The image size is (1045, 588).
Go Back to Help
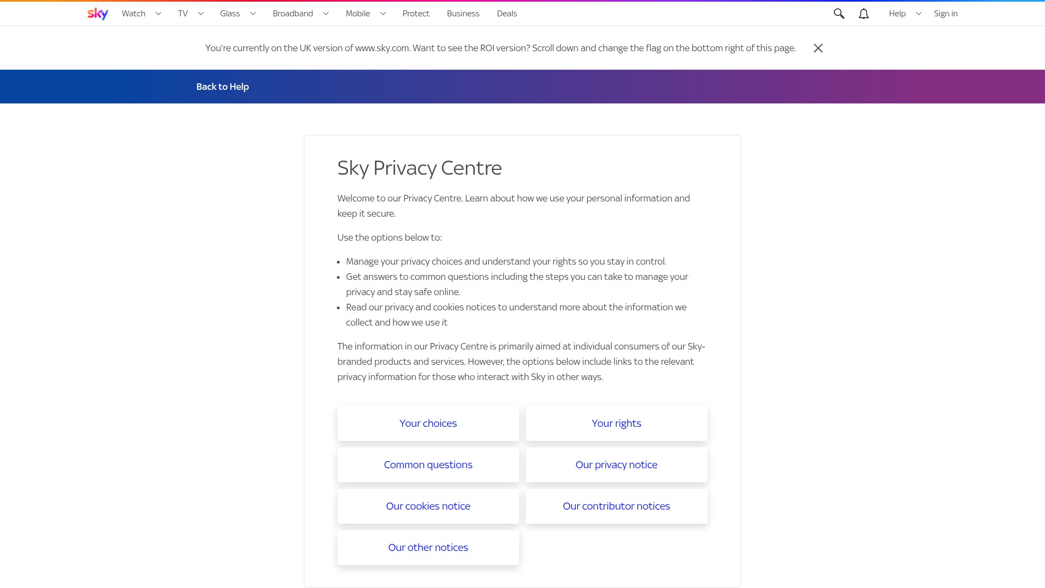click(223, 87)
